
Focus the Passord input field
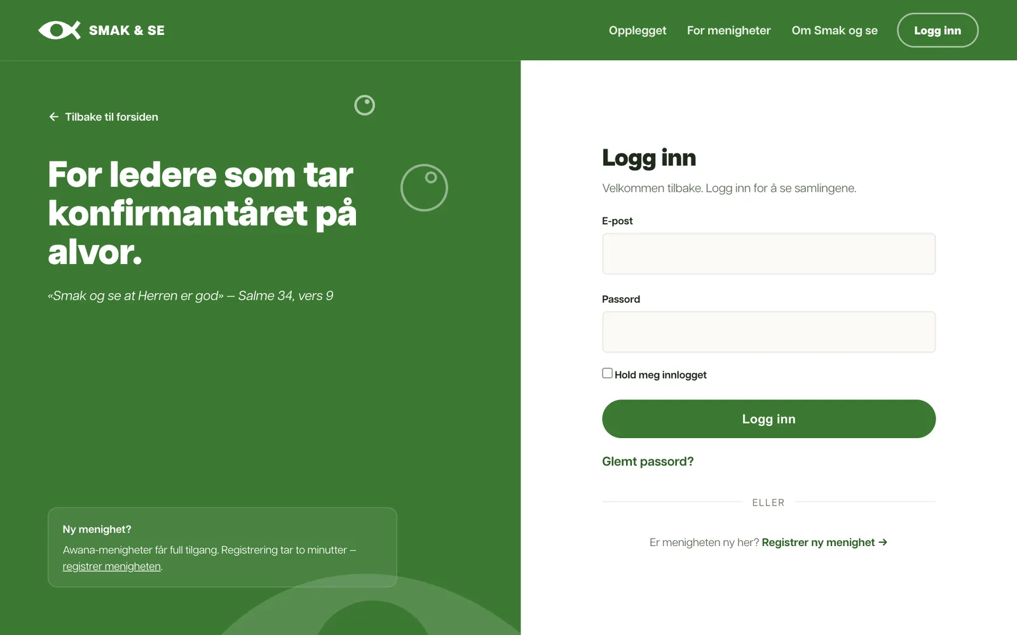[768, 332]
